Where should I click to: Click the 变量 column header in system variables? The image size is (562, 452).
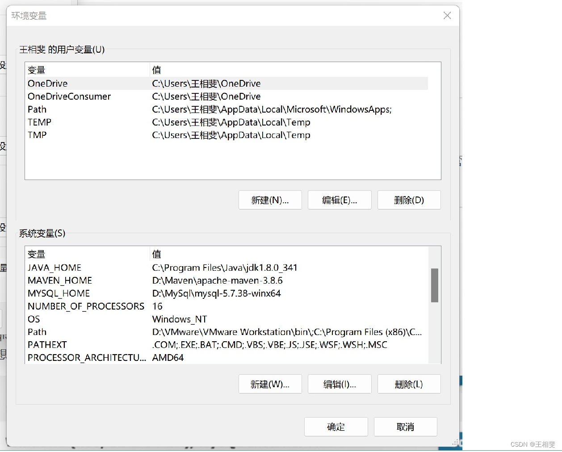point(36,254)
